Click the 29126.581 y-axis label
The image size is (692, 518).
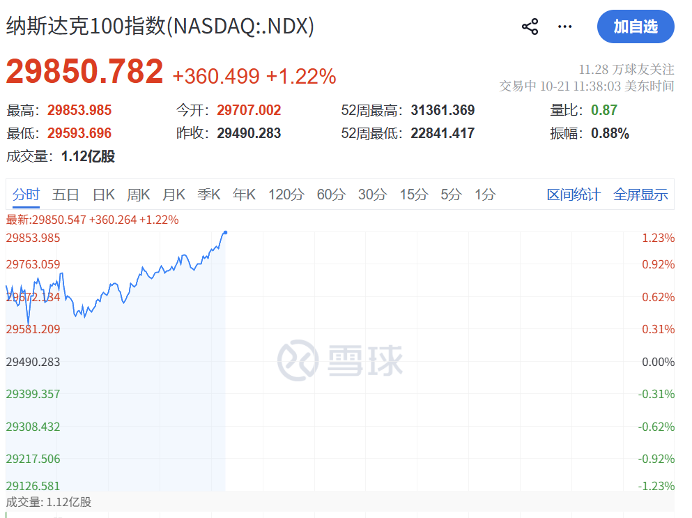[33, 486]
